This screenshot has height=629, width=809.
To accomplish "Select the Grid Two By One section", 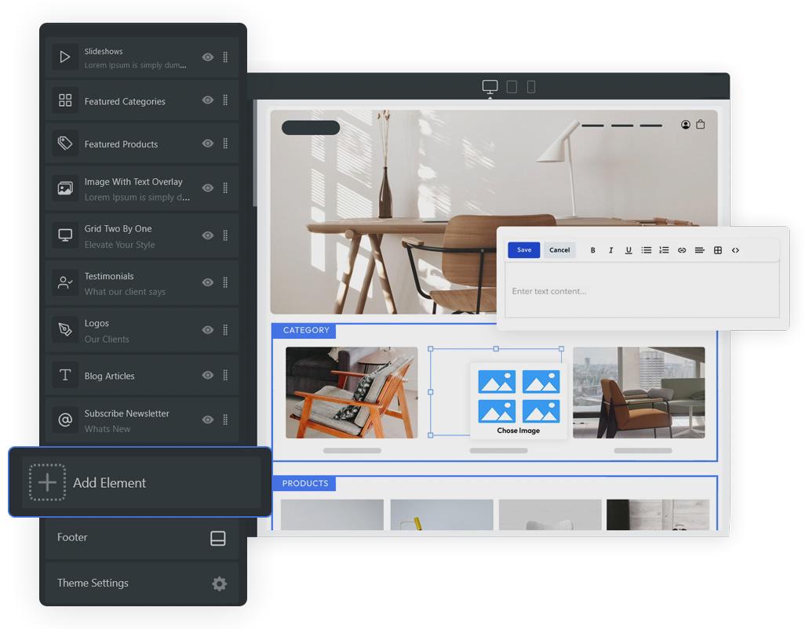I will coord(126,236).
